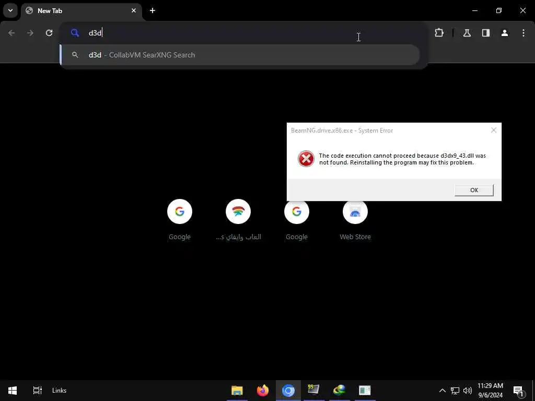Open the first Google shortcut tile
The width and height of the screenshot is (535, 401).
click(x=180, y=220)
